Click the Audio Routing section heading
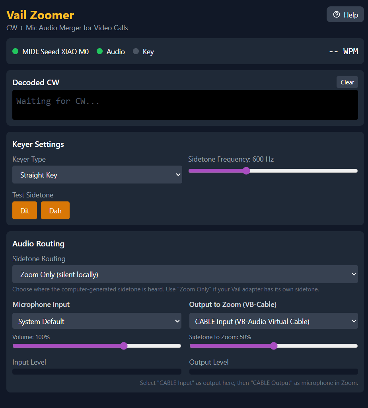Viewport: 368px width, 408px height. point(38,244)
